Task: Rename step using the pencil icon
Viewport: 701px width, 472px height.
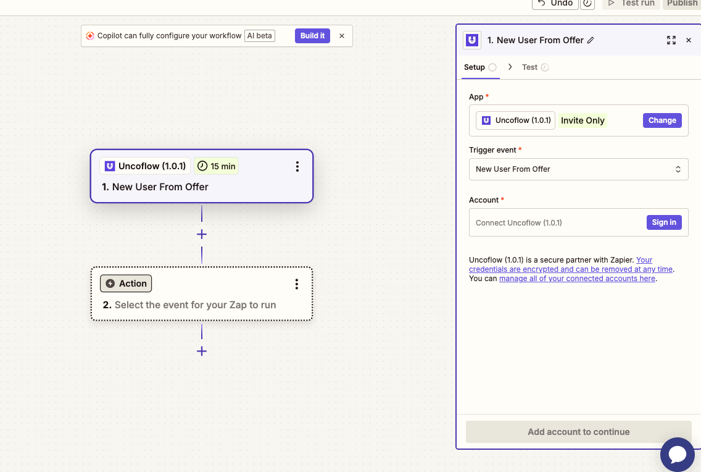Action: pos(591,40)
